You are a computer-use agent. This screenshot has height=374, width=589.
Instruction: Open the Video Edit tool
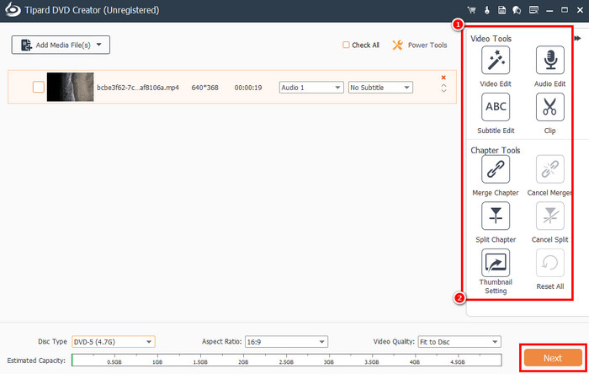(496, 60)
